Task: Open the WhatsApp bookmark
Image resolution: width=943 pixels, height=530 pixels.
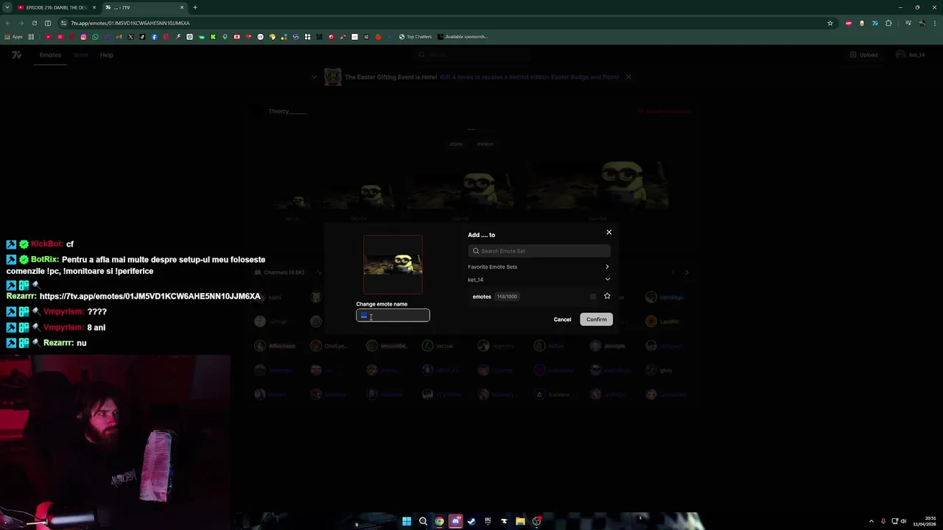Action: click(95, 37)
